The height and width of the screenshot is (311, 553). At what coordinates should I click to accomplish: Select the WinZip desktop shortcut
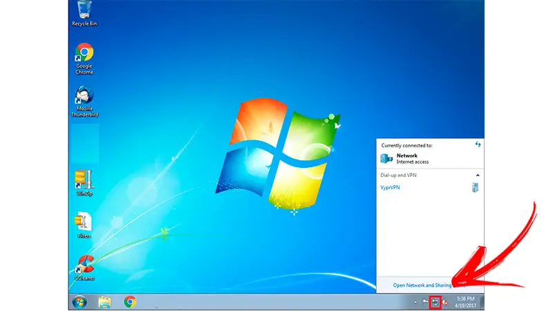[x=84, y=183]
